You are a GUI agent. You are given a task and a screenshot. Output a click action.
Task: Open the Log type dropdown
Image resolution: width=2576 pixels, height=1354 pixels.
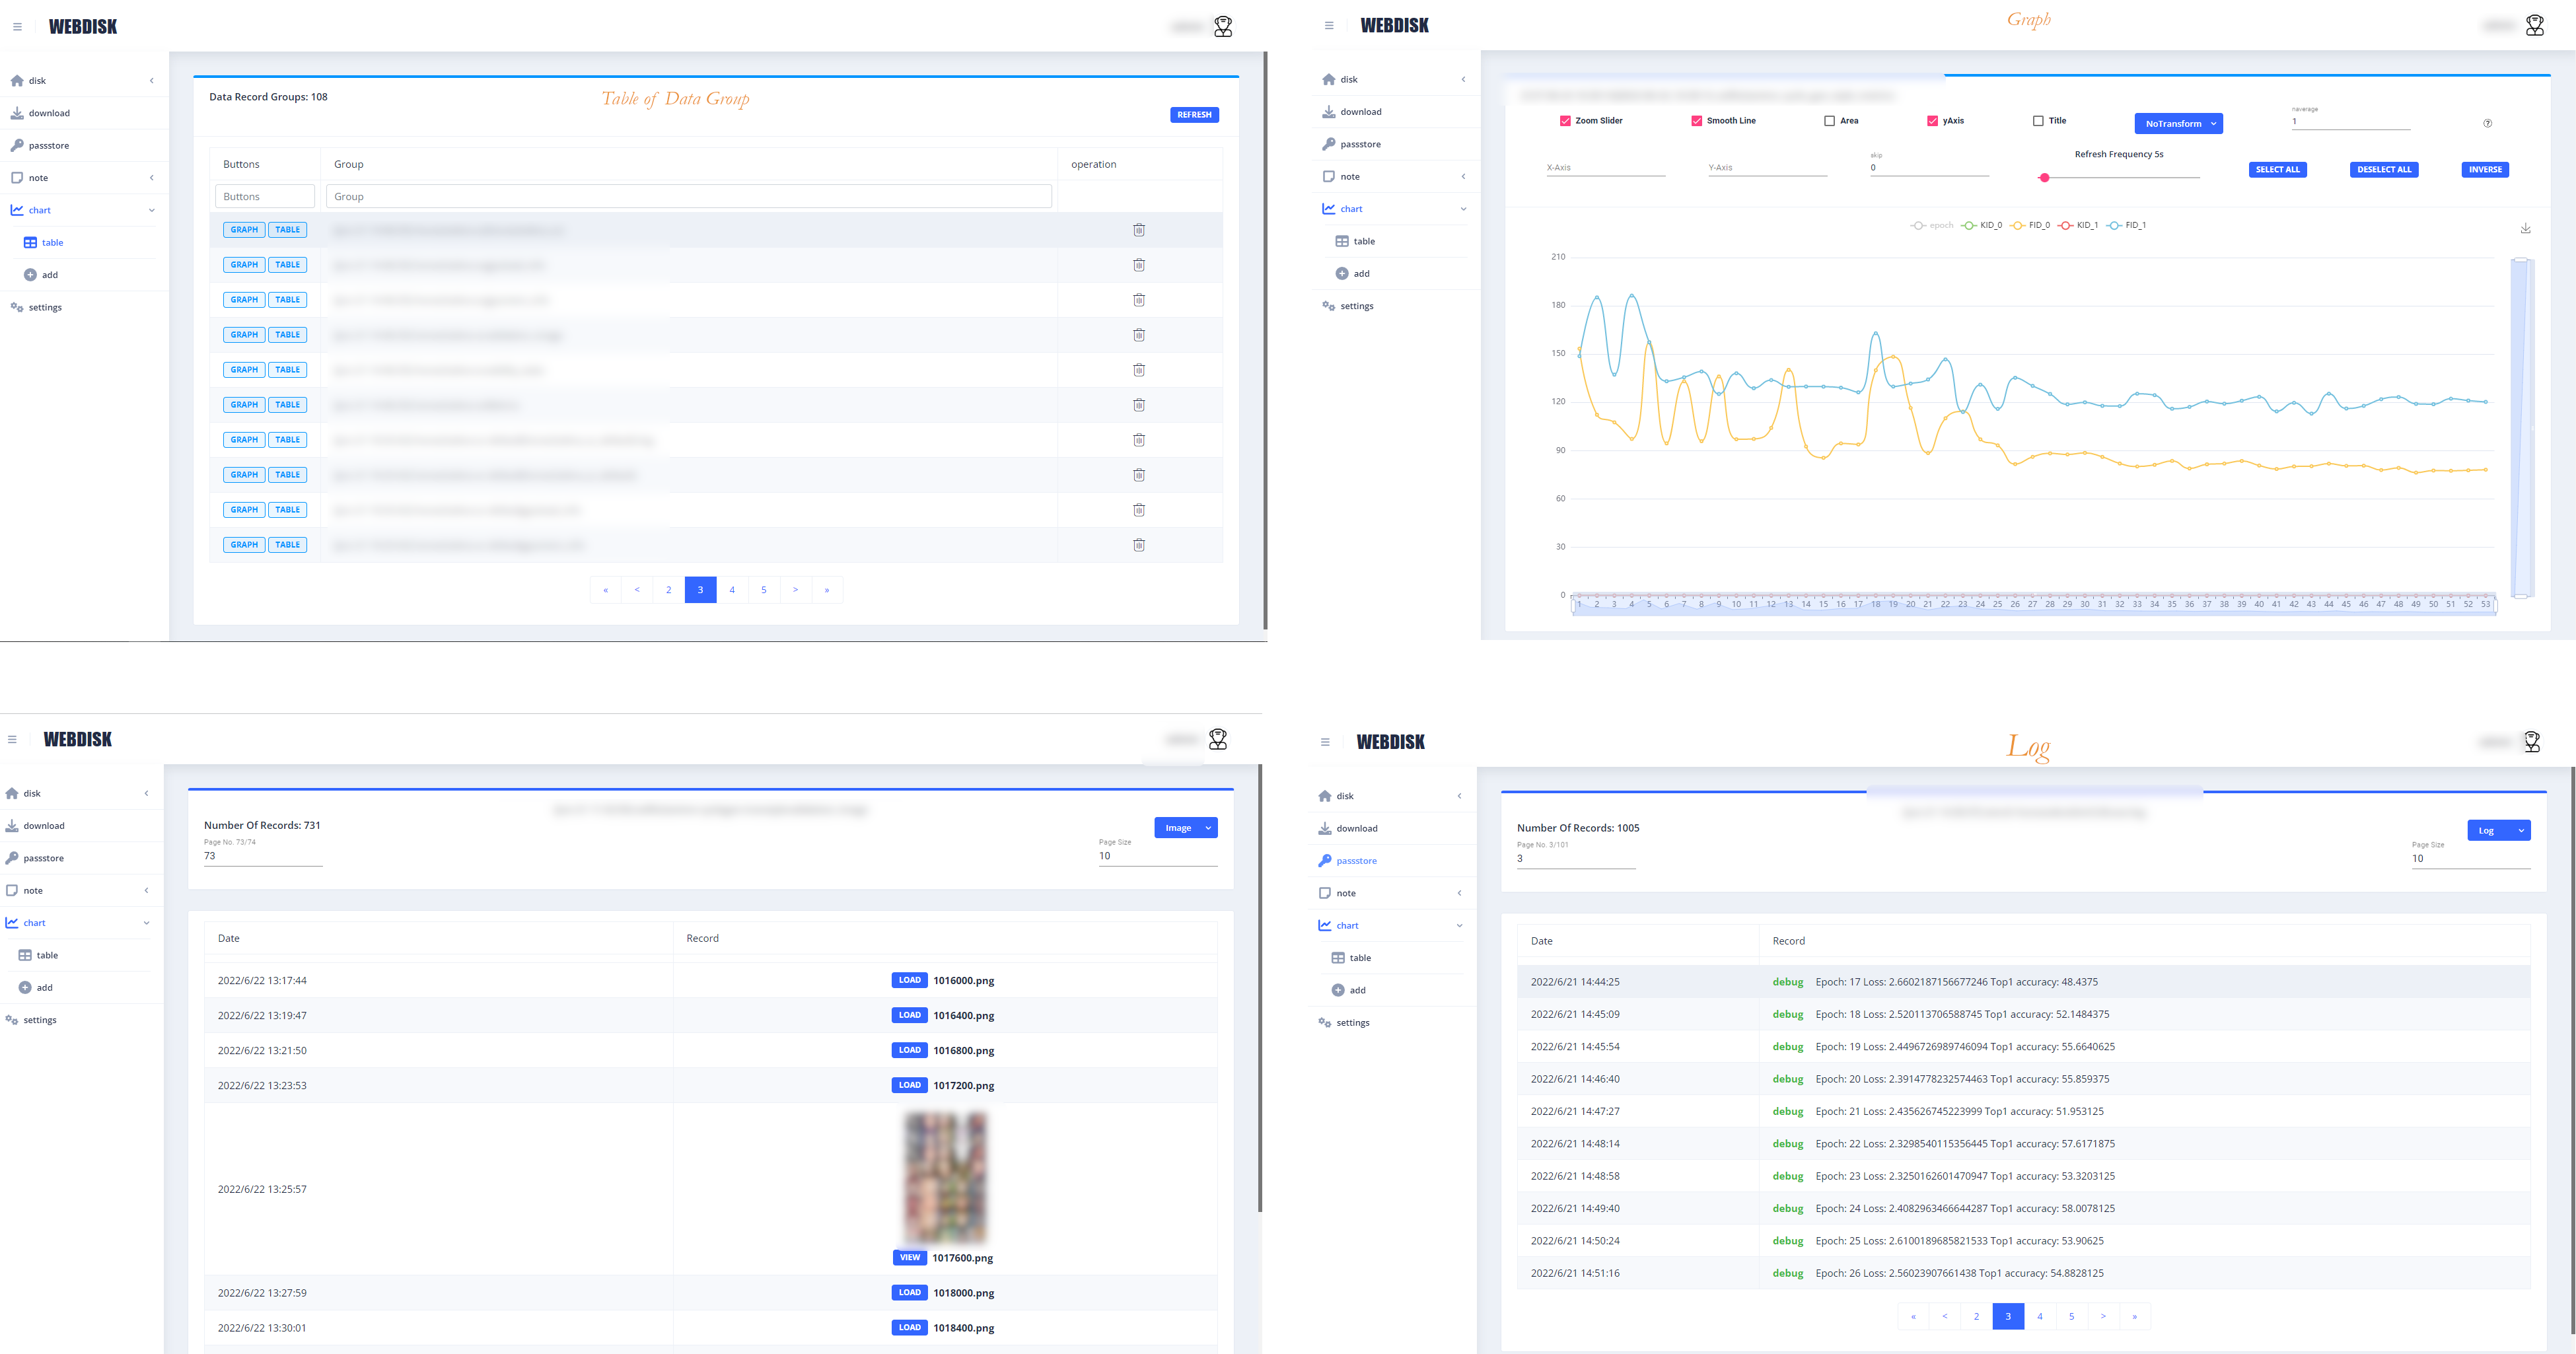(x=2498, y=831)
